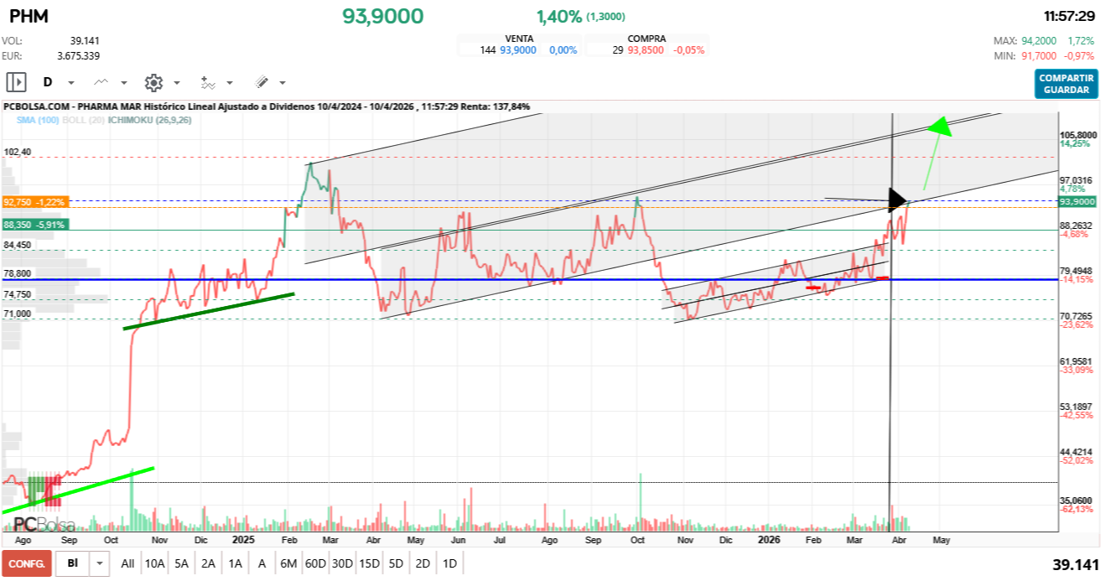Toggle the side panel icon in the toolbar
This screenshot has width=1111, height=581.
[16, 82]
